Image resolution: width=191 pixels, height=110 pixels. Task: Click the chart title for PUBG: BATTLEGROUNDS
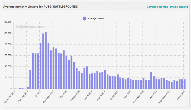click(40, 7)
